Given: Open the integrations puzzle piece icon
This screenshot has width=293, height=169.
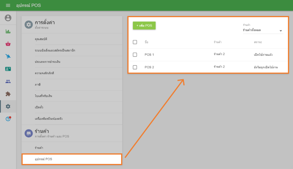Looking at the screenshot, I should pyautogui.click(x=8, y=94).
